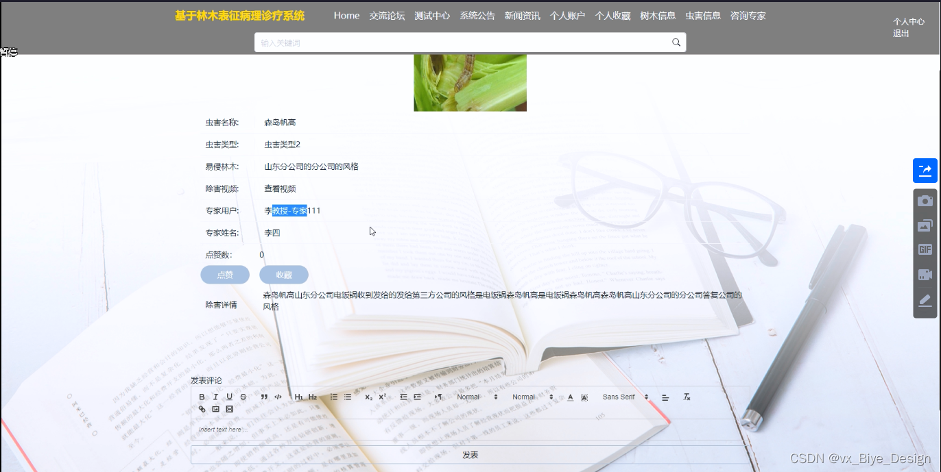
Task: Toggle underline formatting in comment editor
Action: point(229,397)
